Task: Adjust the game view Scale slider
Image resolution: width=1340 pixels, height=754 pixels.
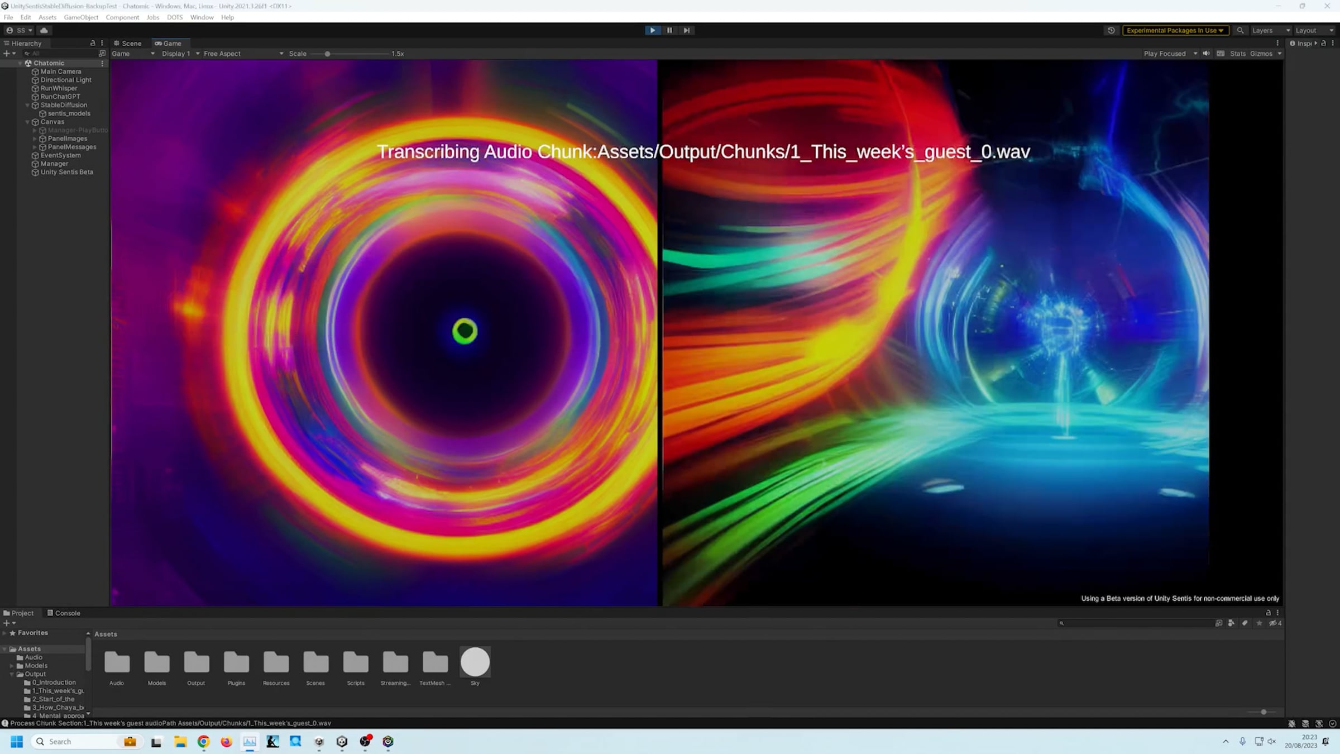Action: (x=328, y=54)
